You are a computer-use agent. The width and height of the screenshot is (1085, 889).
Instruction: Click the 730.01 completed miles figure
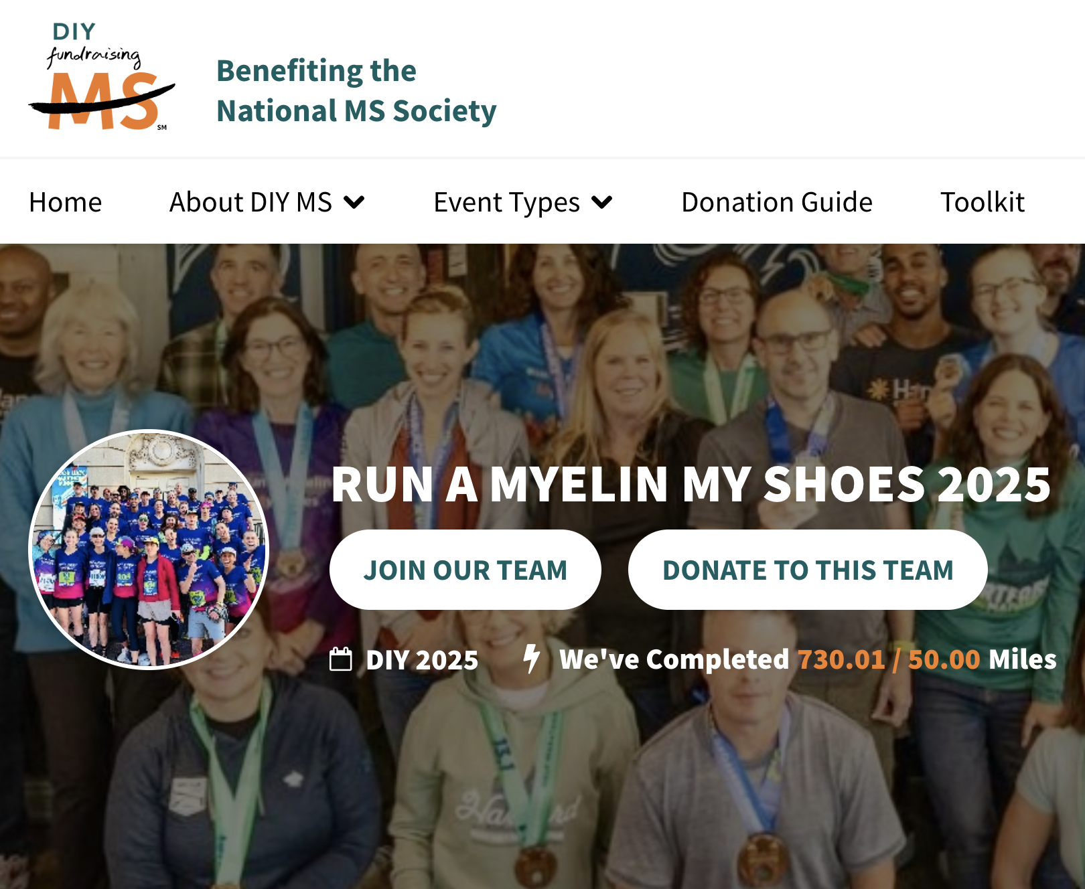pos(841,659)
